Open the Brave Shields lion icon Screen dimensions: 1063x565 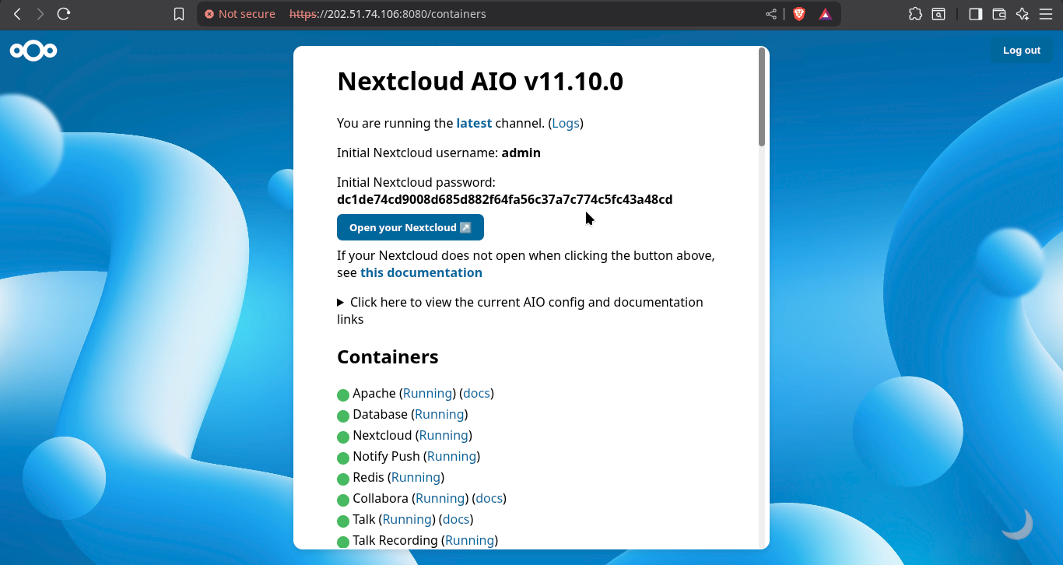point(798,14)
